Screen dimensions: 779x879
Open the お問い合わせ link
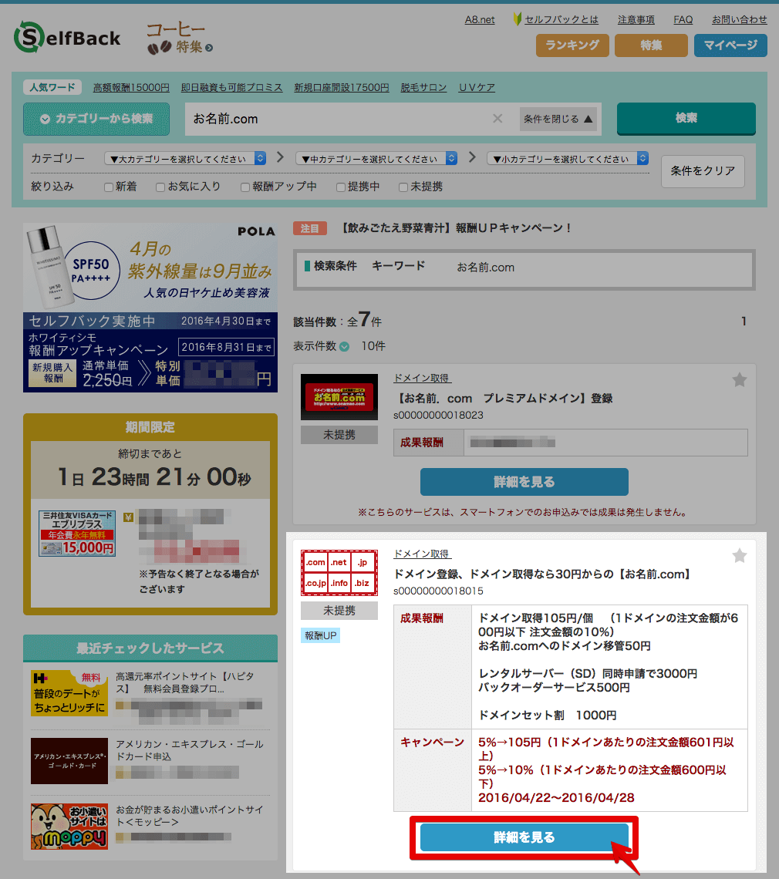click(739, 19)
